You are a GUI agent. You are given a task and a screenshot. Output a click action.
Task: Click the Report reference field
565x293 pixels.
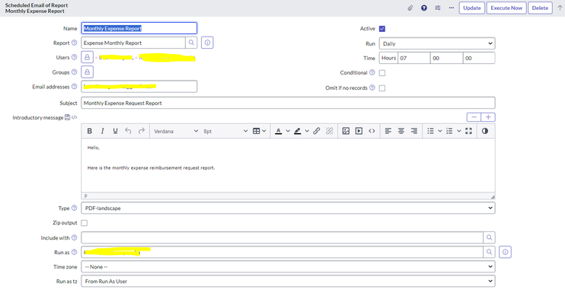tap(133, 43)
